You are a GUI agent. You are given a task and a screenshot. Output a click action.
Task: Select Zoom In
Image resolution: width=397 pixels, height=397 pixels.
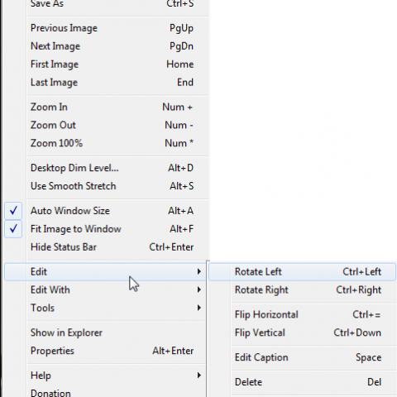tap(105, 107)
